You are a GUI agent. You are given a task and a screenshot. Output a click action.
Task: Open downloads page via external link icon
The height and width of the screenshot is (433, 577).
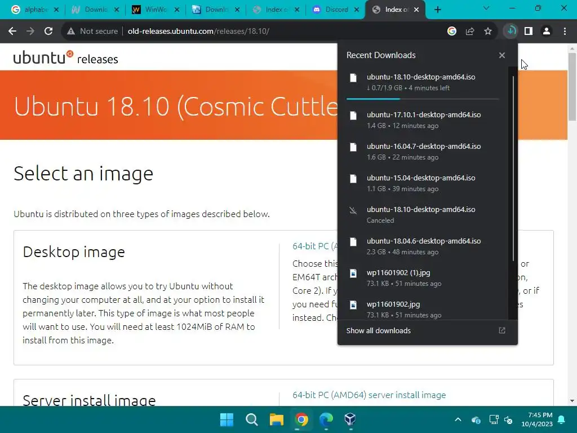[502, 330]
